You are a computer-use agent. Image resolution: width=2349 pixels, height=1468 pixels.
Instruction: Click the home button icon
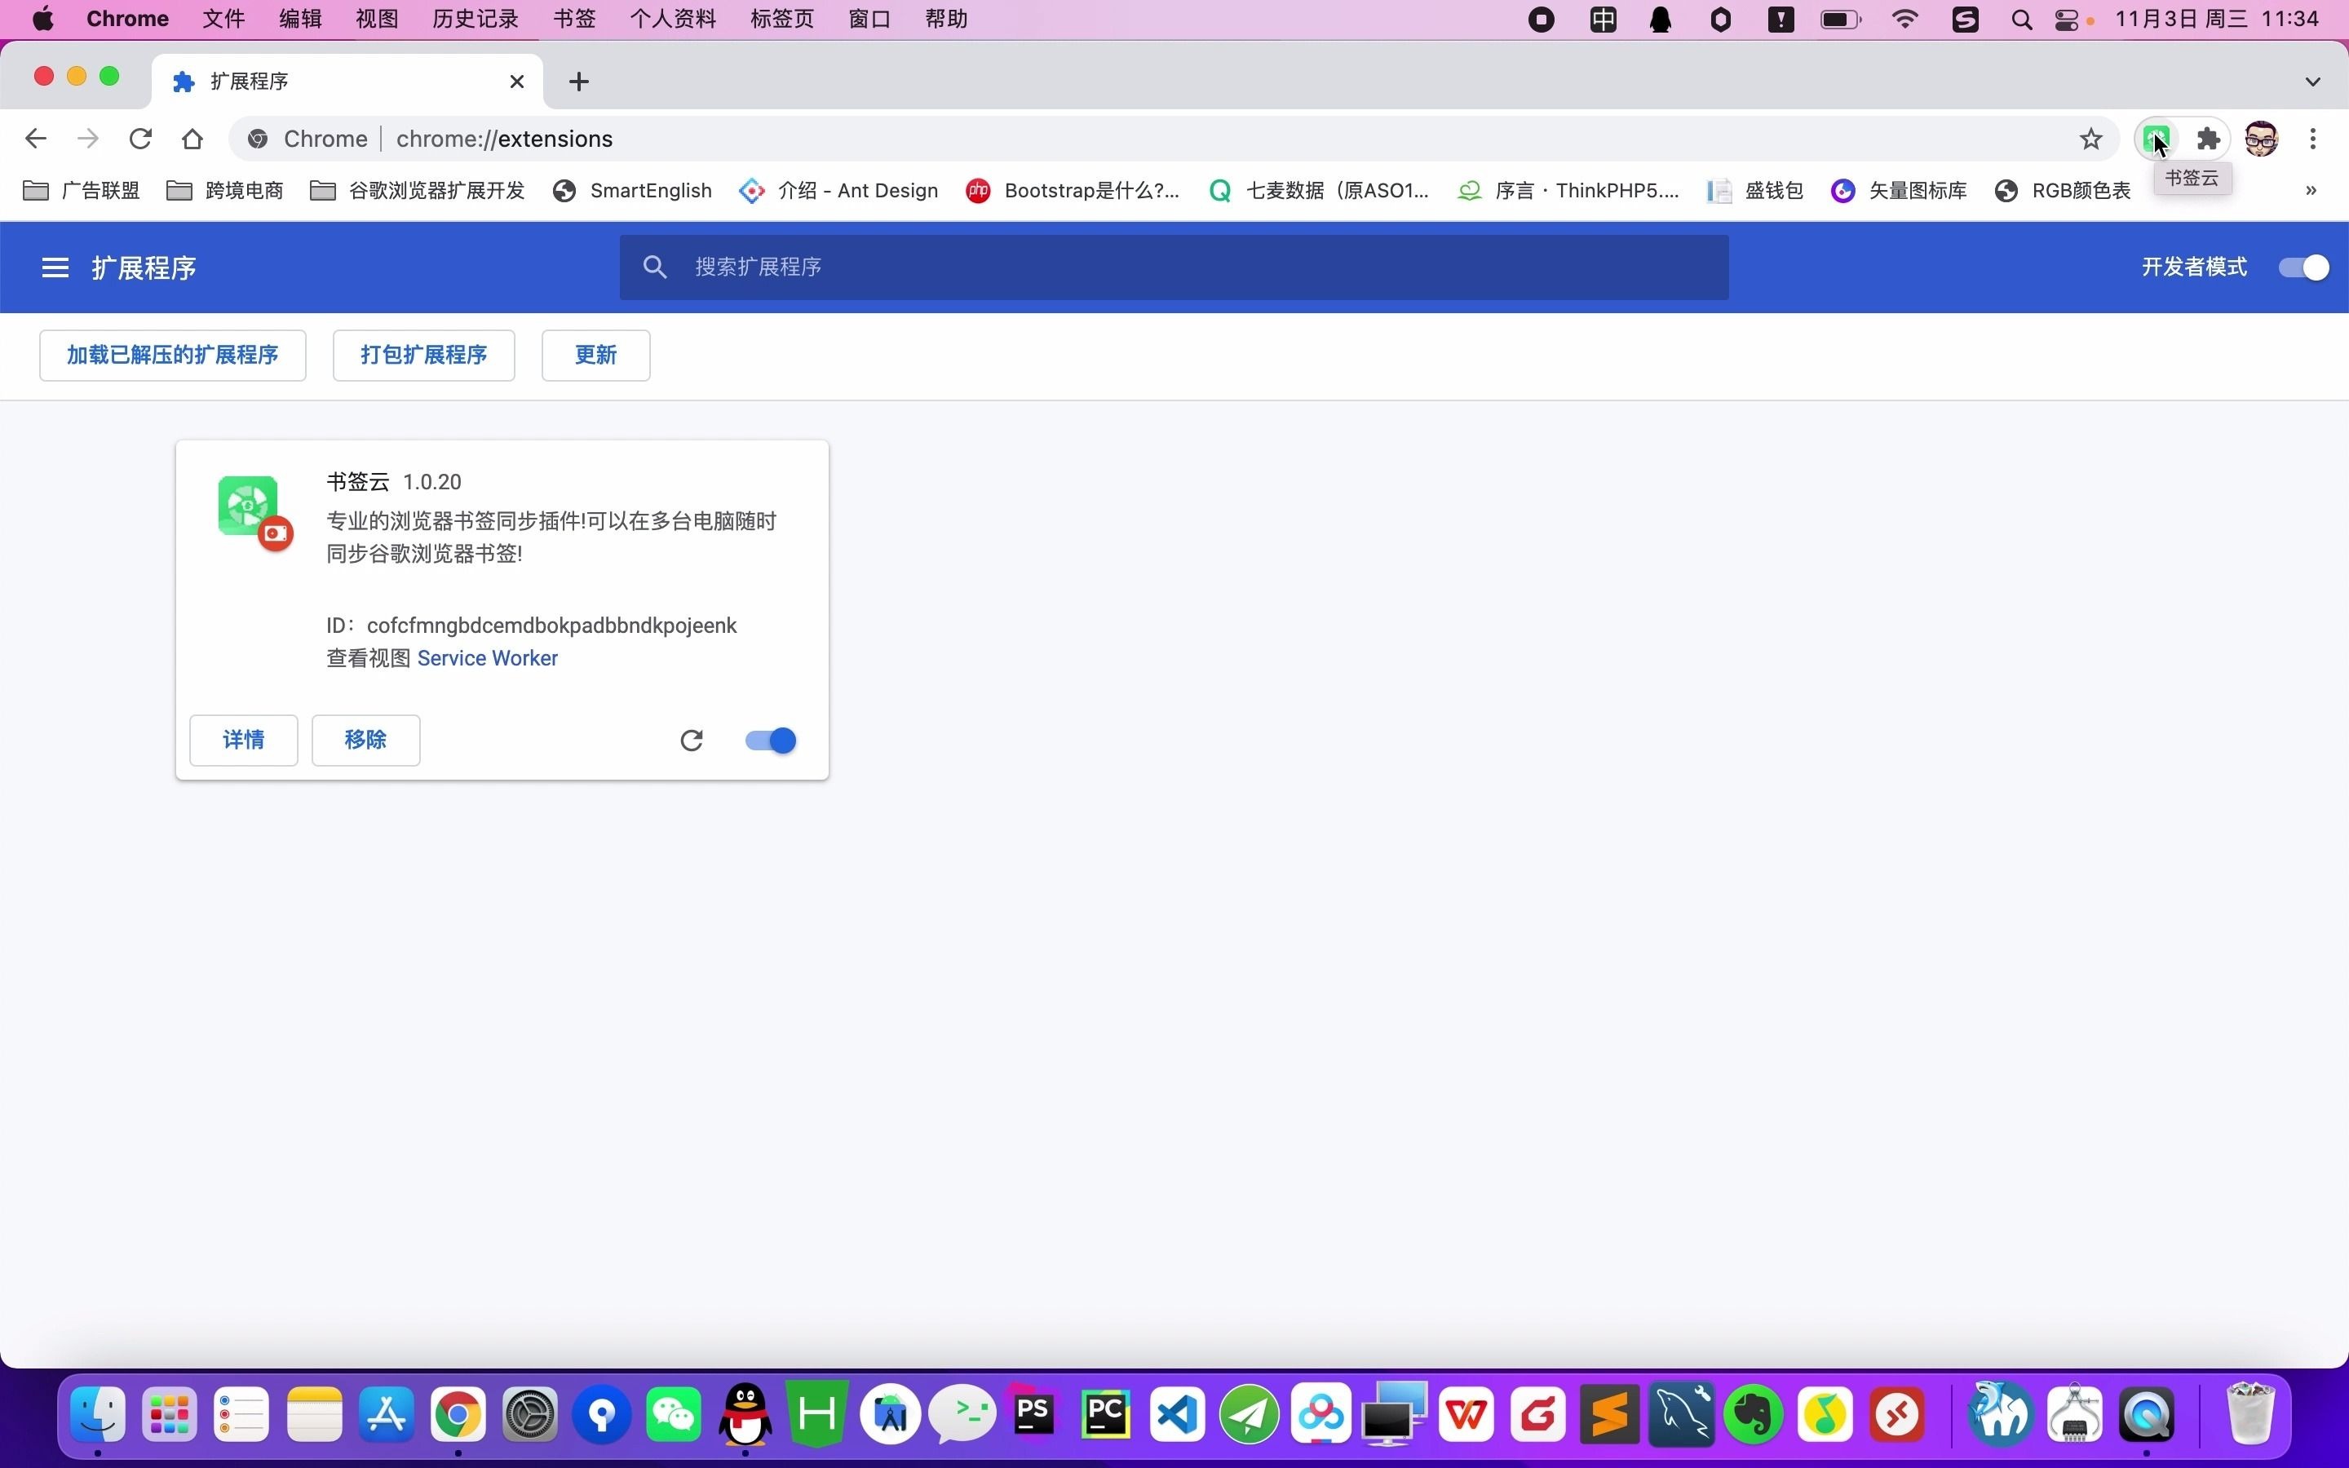coord(191,139)
